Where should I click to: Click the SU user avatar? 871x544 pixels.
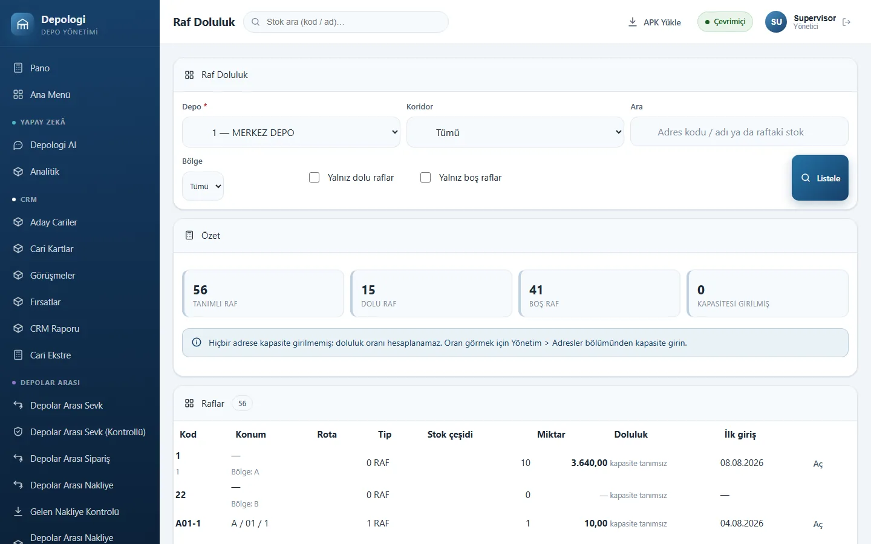pyautogui.click(x=776, y=22)
